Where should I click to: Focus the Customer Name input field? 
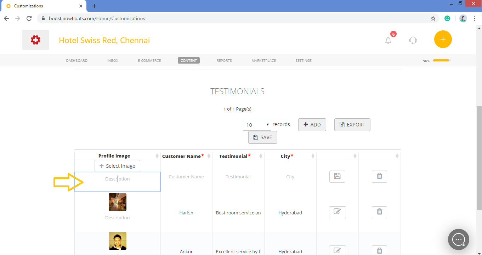click(186, 177)
